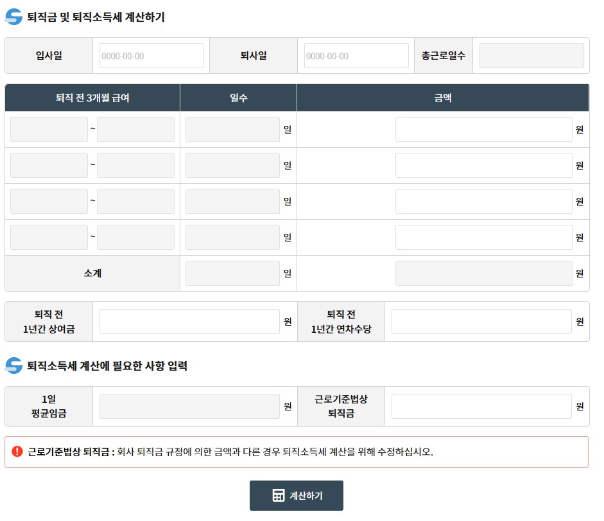Viewport: 604px width, 521px height.
Task: Click the 소계 일수 total field
Action: (x=232, y=274)
